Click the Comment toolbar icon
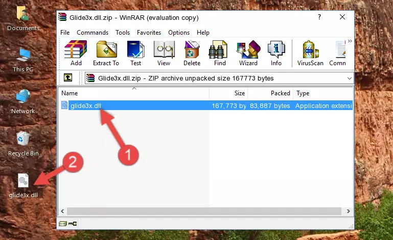This screenshot has width=393, height=240. point(338,53)
